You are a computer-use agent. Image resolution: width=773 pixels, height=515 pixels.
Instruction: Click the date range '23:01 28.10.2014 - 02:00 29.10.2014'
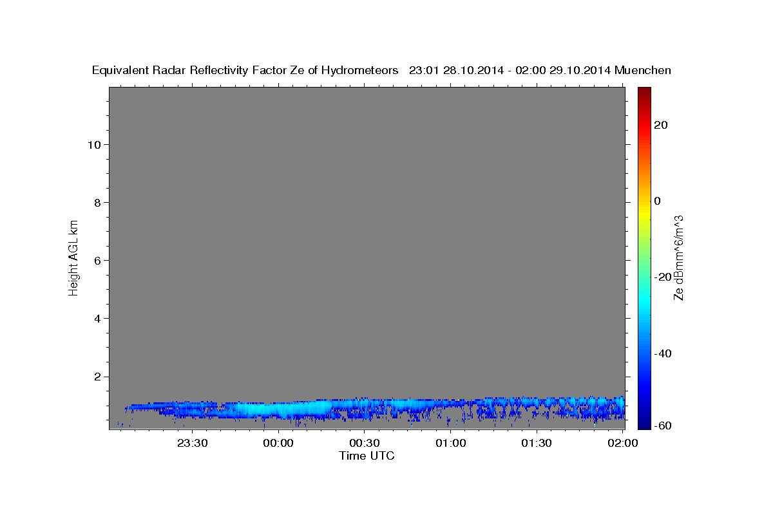click(x=510, y=70)
